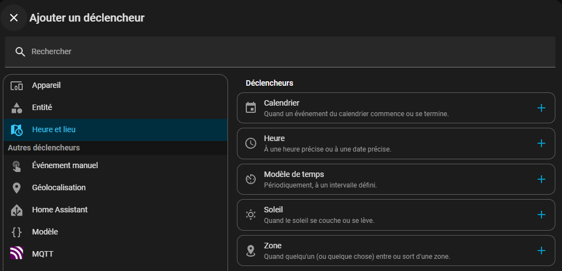562x271 pixels.
Task: Add the Calendrier trigger with plus
Action: [x=541, y=108]
